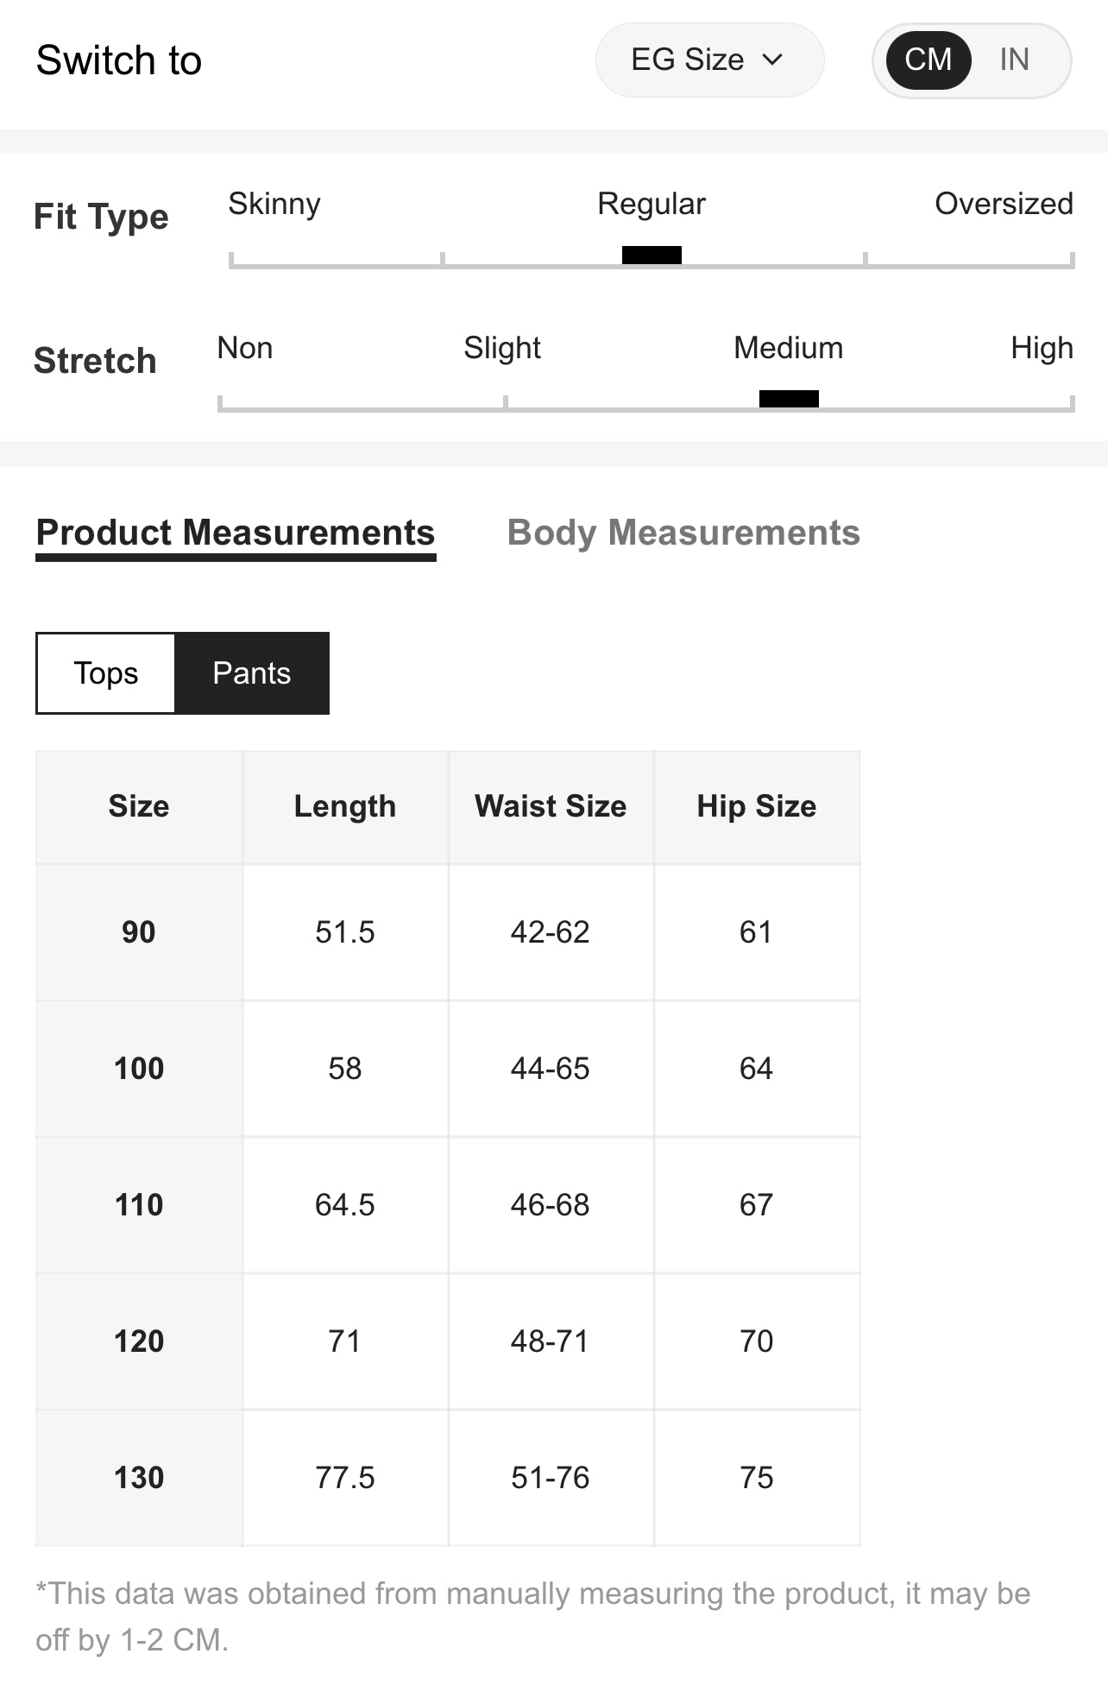Select the size 130 row header

tap(139, 1478)
